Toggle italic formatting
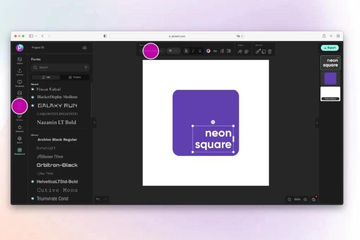 point(193,51)
